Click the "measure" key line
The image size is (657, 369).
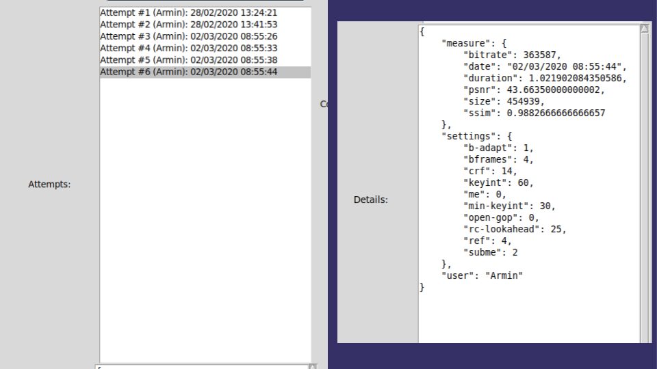(x=474, y=44)
